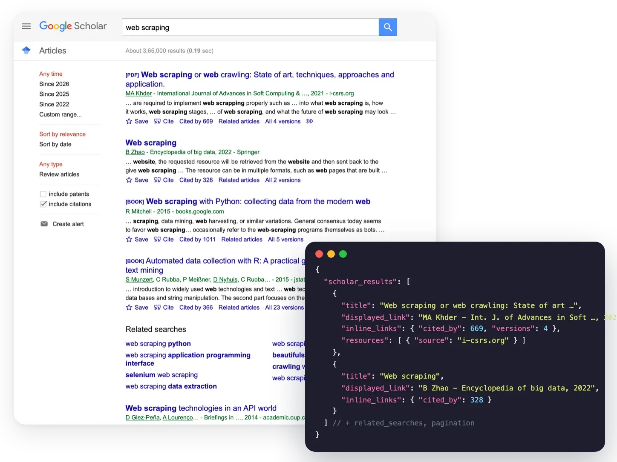Screen dimensions: 617x462
Task: Click Related searches heading
Action: click(156, 329)
